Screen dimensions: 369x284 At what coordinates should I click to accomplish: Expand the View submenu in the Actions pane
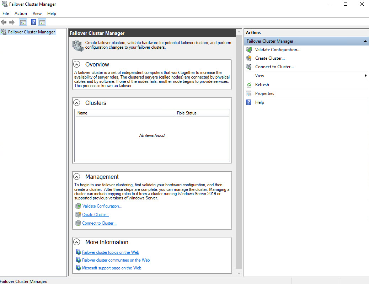pyautogui.click(x=365, y=76)
